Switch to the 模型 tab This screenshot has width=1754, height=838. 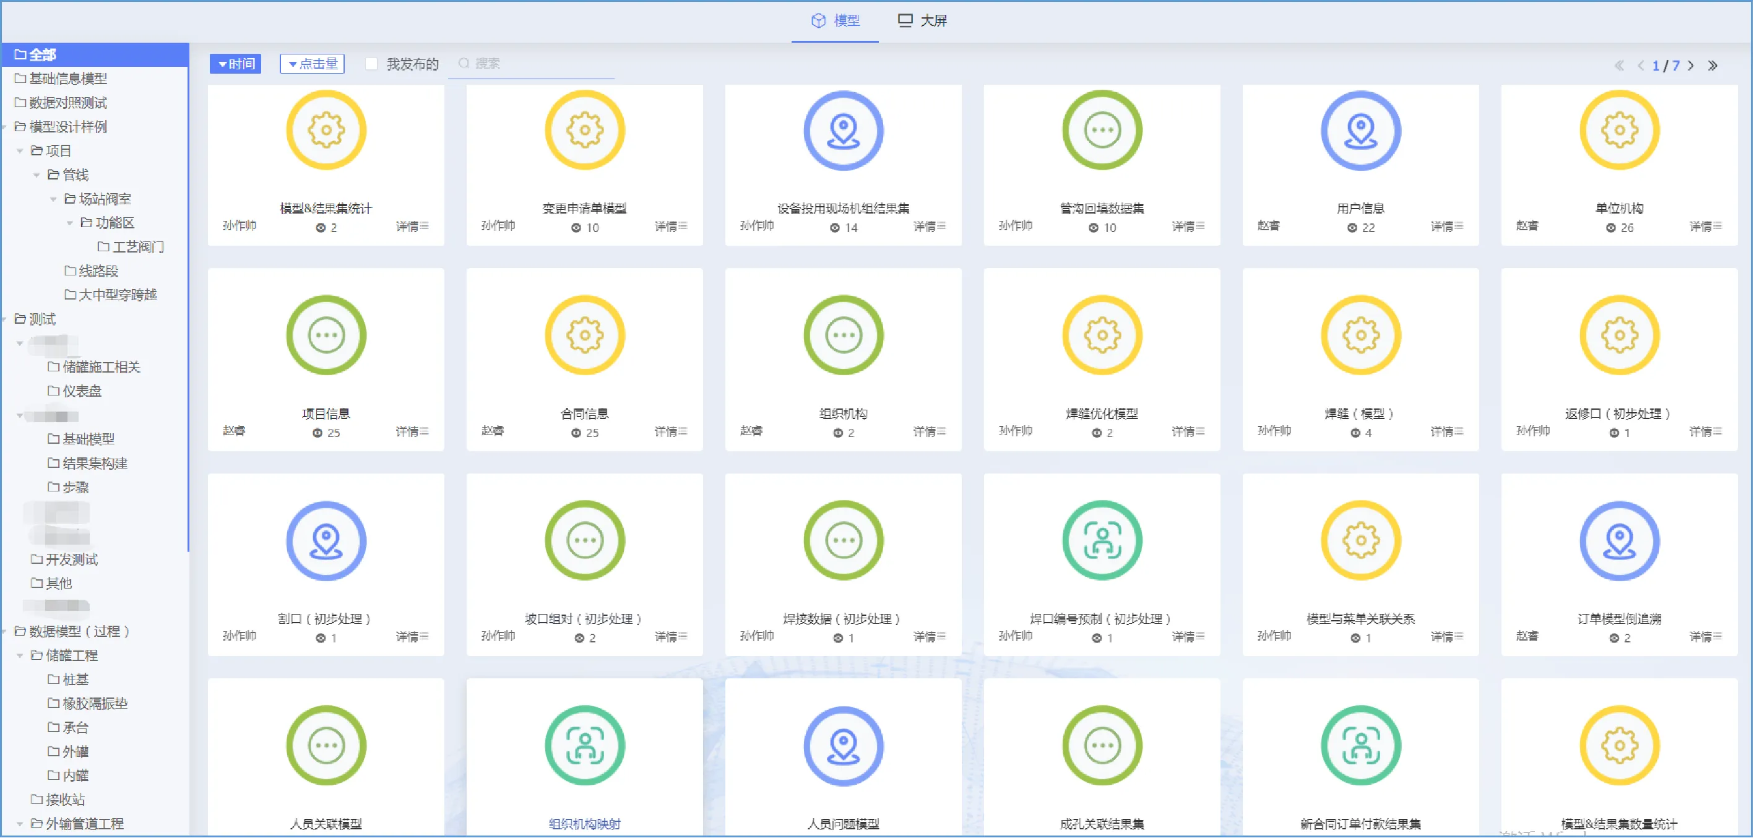pos(836,21)
